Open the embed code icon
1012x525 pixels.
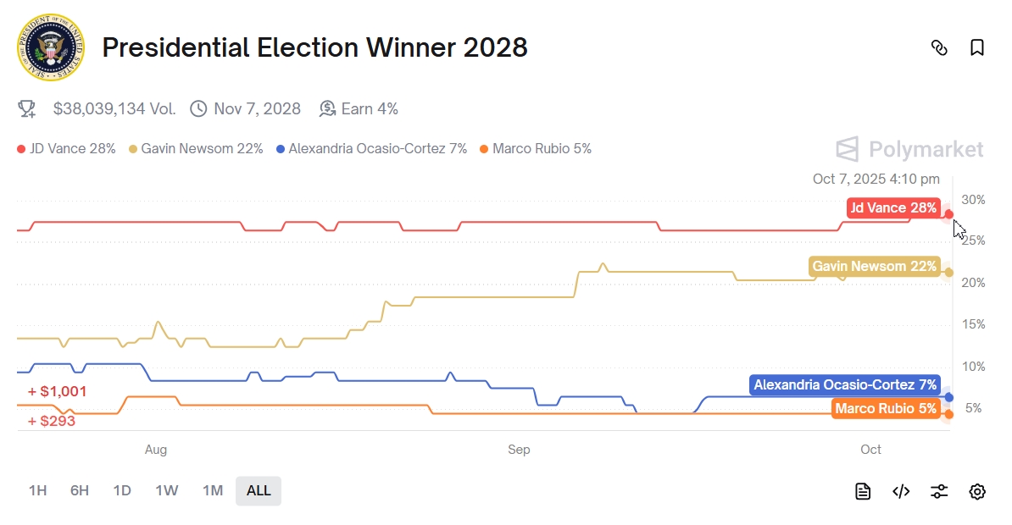(x=901, y=491)
